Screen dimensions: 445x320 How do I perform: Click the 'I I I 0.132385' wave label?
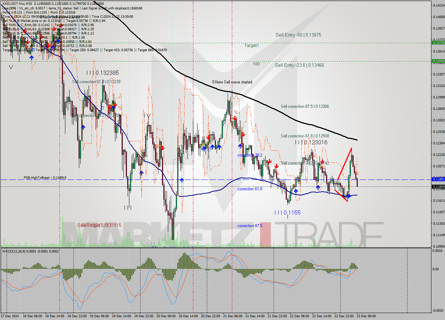(103, 73)
